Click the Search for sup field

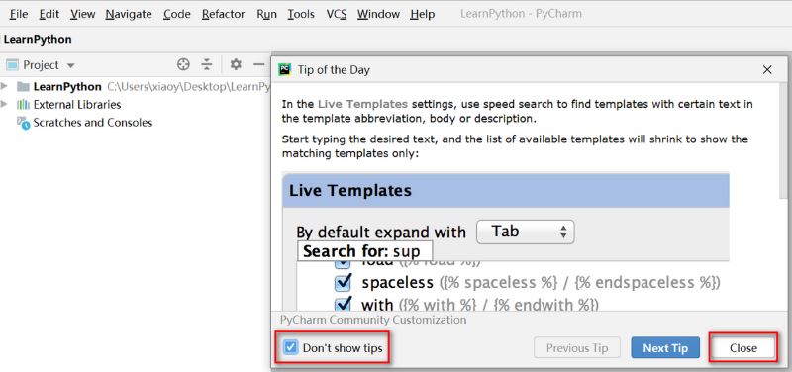pyautogui.click(x=365, y=251)
